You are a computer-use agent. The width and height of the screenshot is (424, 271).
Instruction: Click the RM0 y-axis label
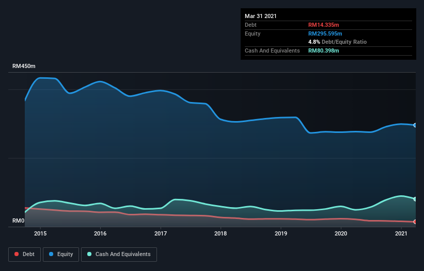tap(19, 221)
